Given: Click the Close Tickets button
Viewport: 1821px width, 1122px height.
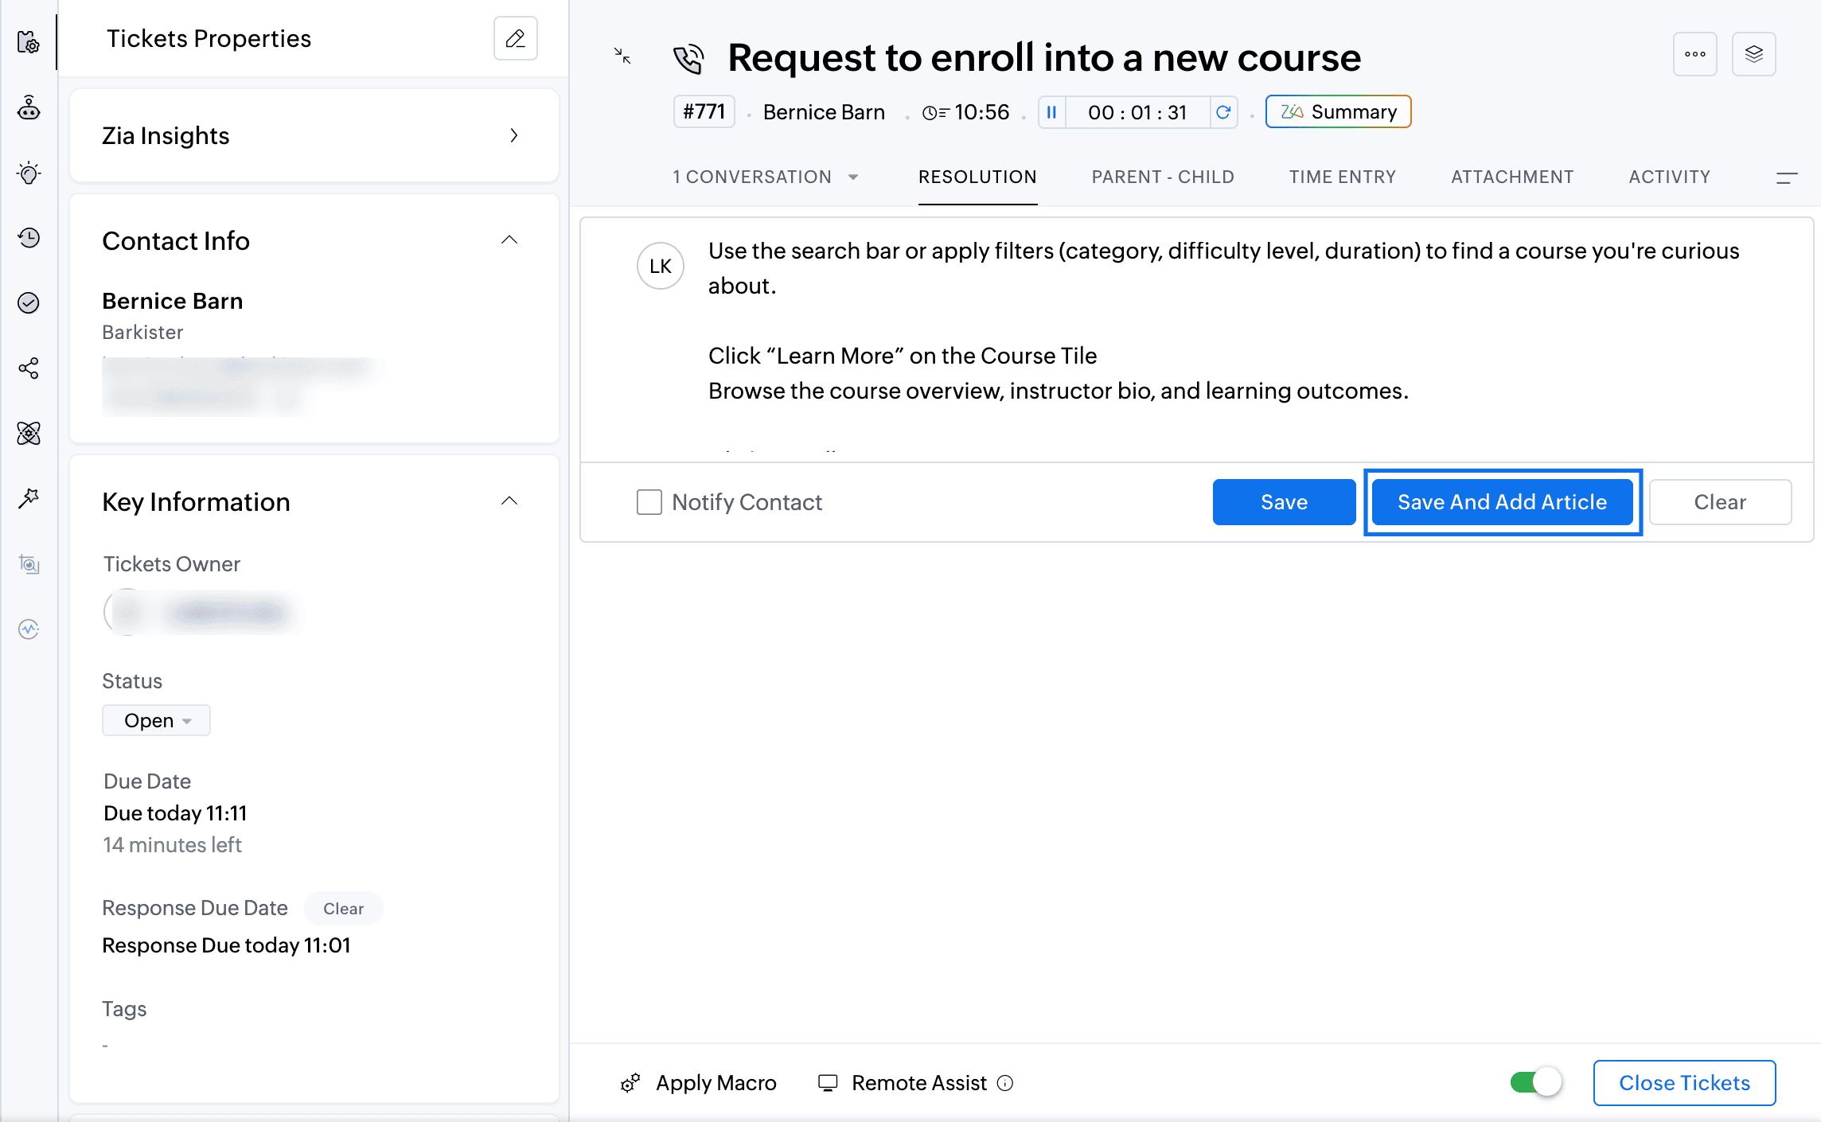Looking at the screenshot, I should click(1684, 1082).
